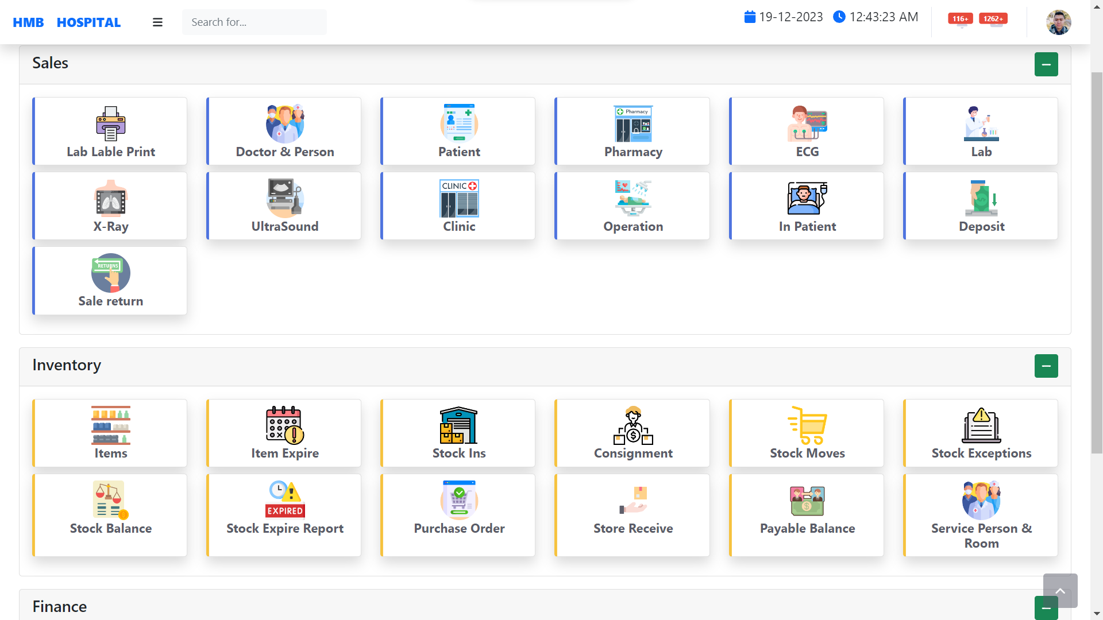Viewport: 1103px width, 620px height.
Task: Open the Lab Lable Print module
Action: (x=110, y=131)
